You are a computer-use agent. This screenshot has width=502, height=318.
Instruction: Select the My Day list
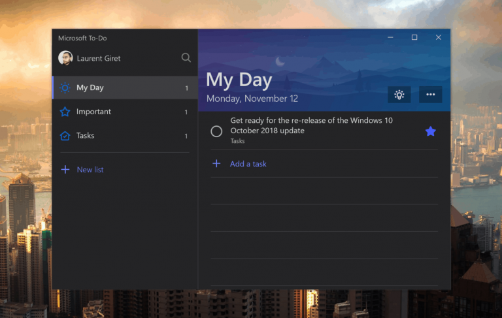[125, 87]
